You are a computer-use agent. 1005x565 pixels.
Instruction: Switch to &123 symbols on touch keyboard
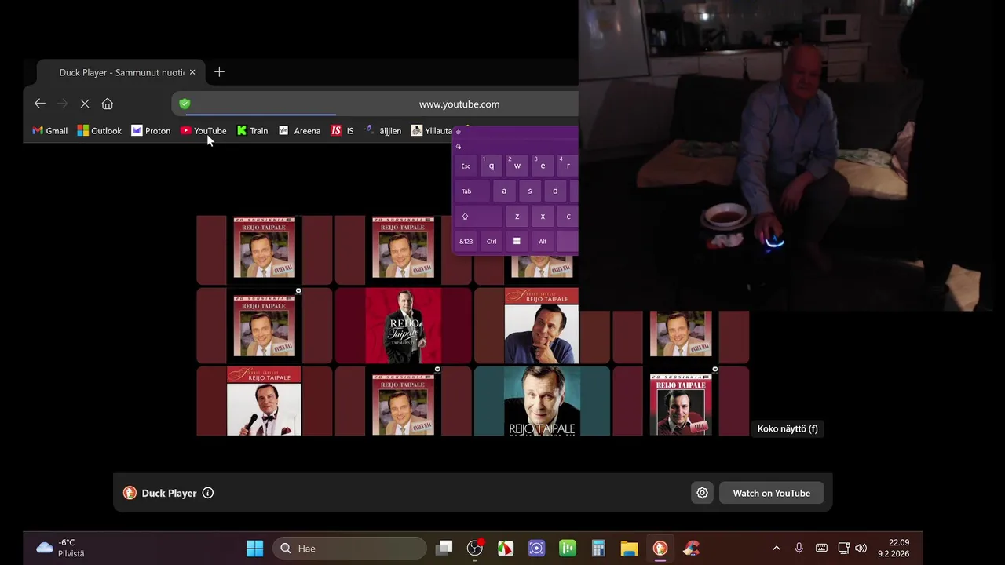tap(466, 241)
